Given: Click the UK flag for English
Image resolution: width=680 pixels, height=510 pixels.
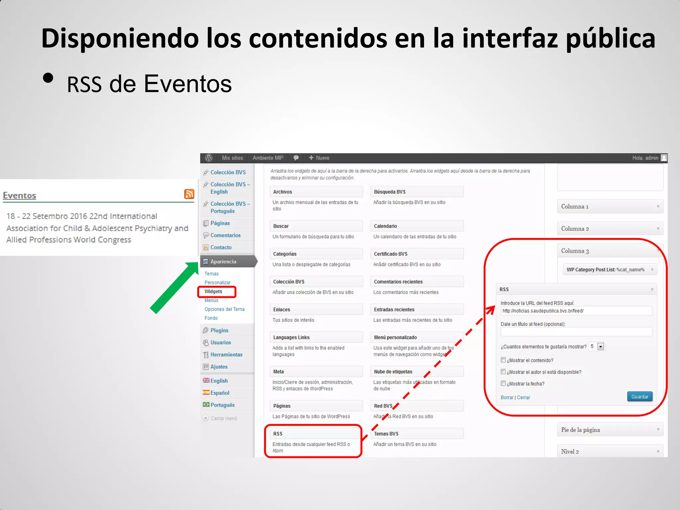Looking at the screenshot, I should click(x=206, y=381).
